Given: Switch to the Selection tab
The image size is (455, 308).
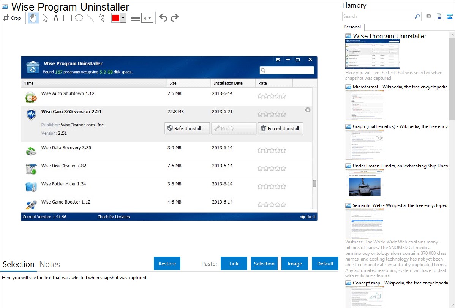Looking at the screenshot, I should (18, 264).
